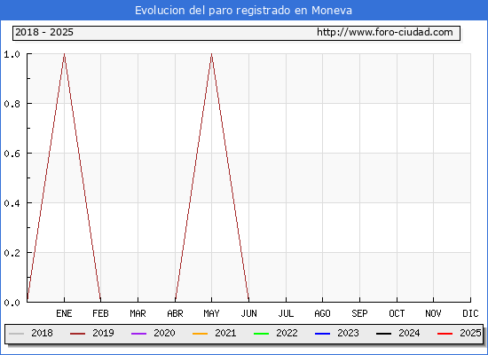Click the 0.0 y-axis value
The width and height of the screenshot is (488, 355).
[x=12, y=303]
